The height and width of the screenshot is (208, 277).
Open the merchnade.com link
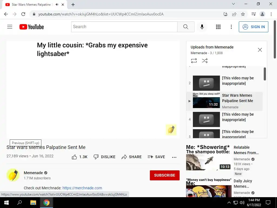(x=82, y=188)
